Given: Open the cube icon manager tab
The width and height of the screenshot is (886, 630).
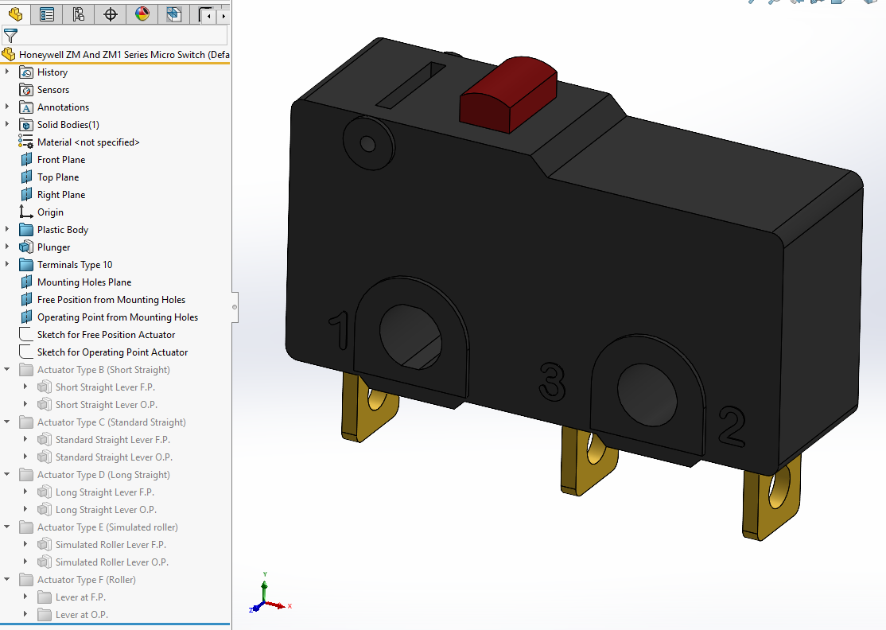Looking at the screenshot, I should (173, 14).
